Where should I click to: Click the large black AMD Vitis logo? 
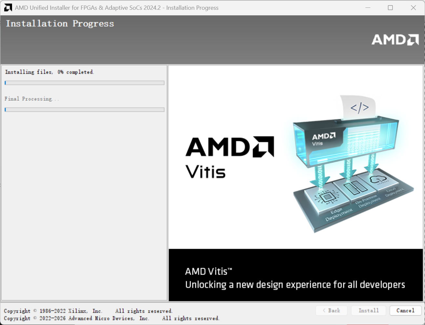coord(229,157)
